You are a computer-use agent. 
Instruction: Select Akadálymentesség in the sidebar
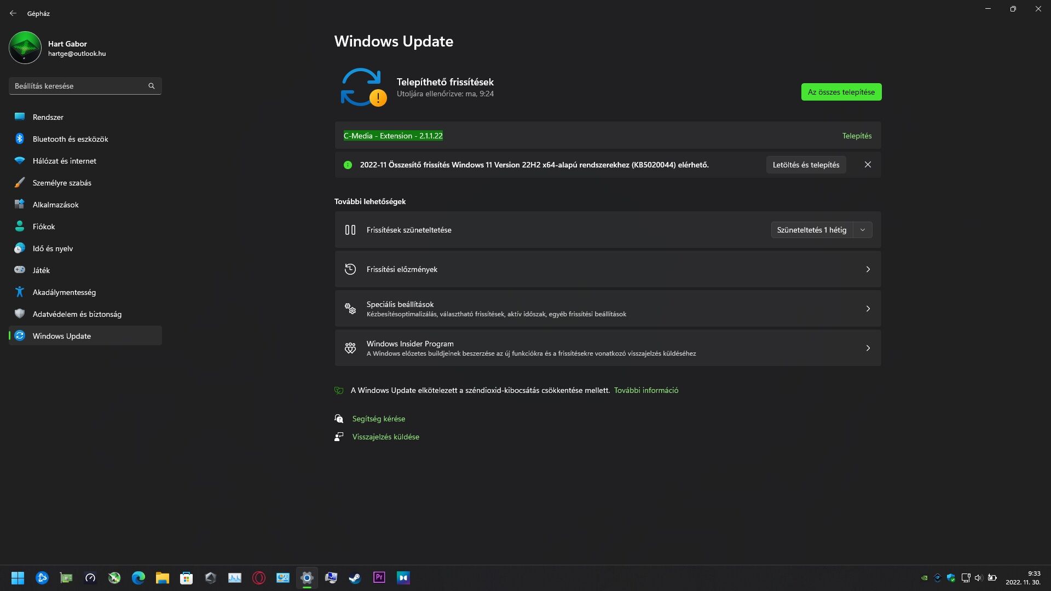[85, 292]
